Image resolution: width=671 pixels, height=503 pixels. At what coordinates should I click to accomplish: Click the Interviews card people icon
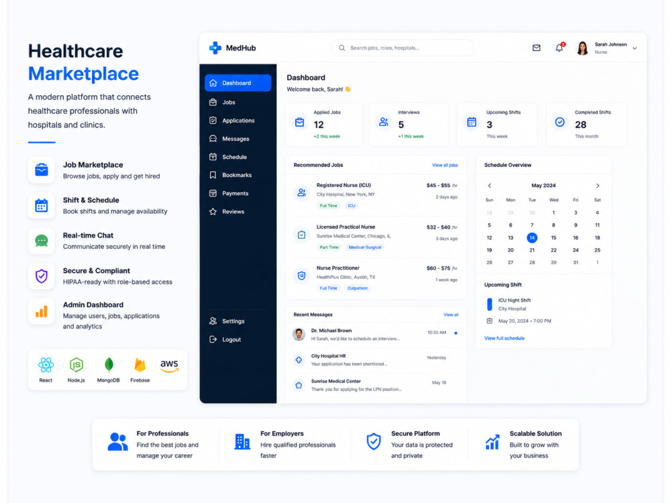[x=383, y=122]
